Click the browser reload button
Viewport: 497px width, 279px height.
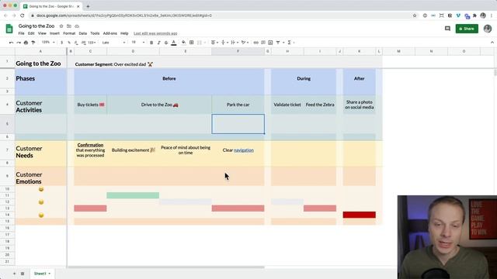coord(23,15)
